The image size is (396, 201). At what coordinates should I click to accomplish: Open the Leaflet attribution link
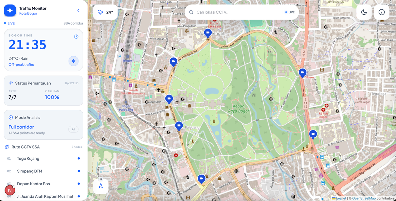tap(339, 198)
